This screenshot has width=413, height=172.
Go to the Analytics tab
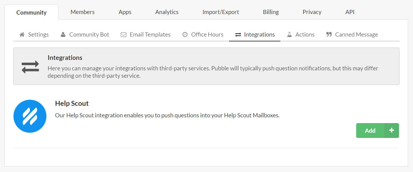click(167, 12)
